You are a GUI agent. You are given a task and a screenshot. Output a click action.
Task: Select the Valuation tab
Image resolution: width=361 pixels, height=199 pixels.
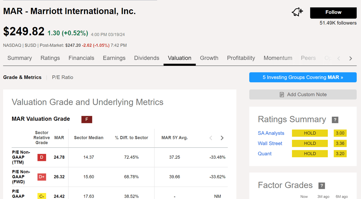180,58
